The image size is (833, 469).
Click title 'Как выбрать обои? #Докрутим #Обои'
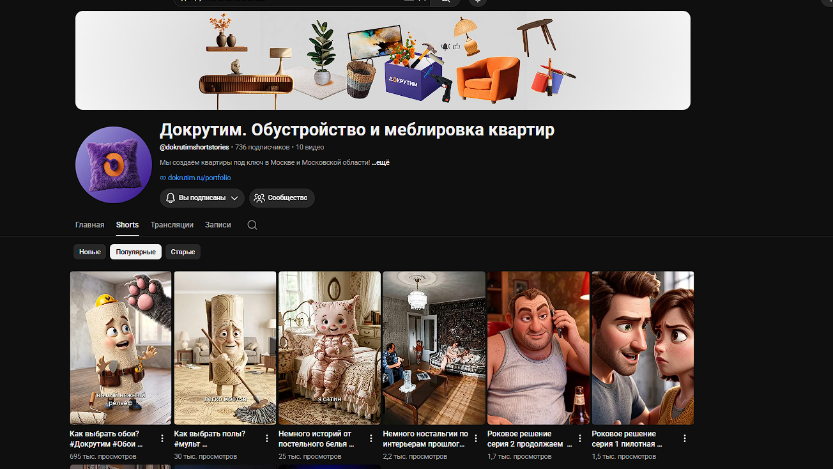107,439
